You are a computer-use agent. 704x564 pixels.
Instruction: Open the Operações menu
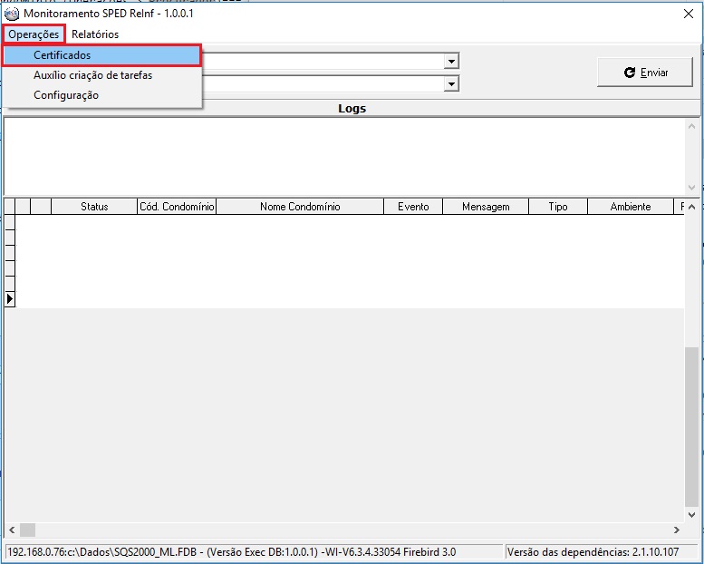click(x=34, y=34)
